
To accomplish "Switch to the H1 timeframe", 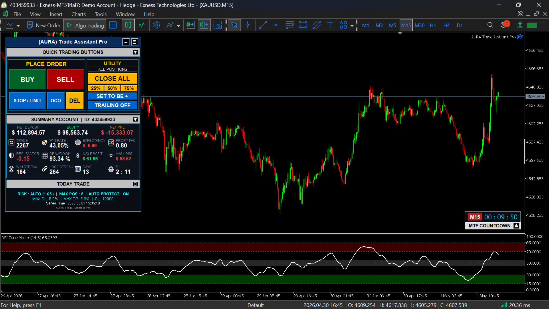I will tap(433, 25).
